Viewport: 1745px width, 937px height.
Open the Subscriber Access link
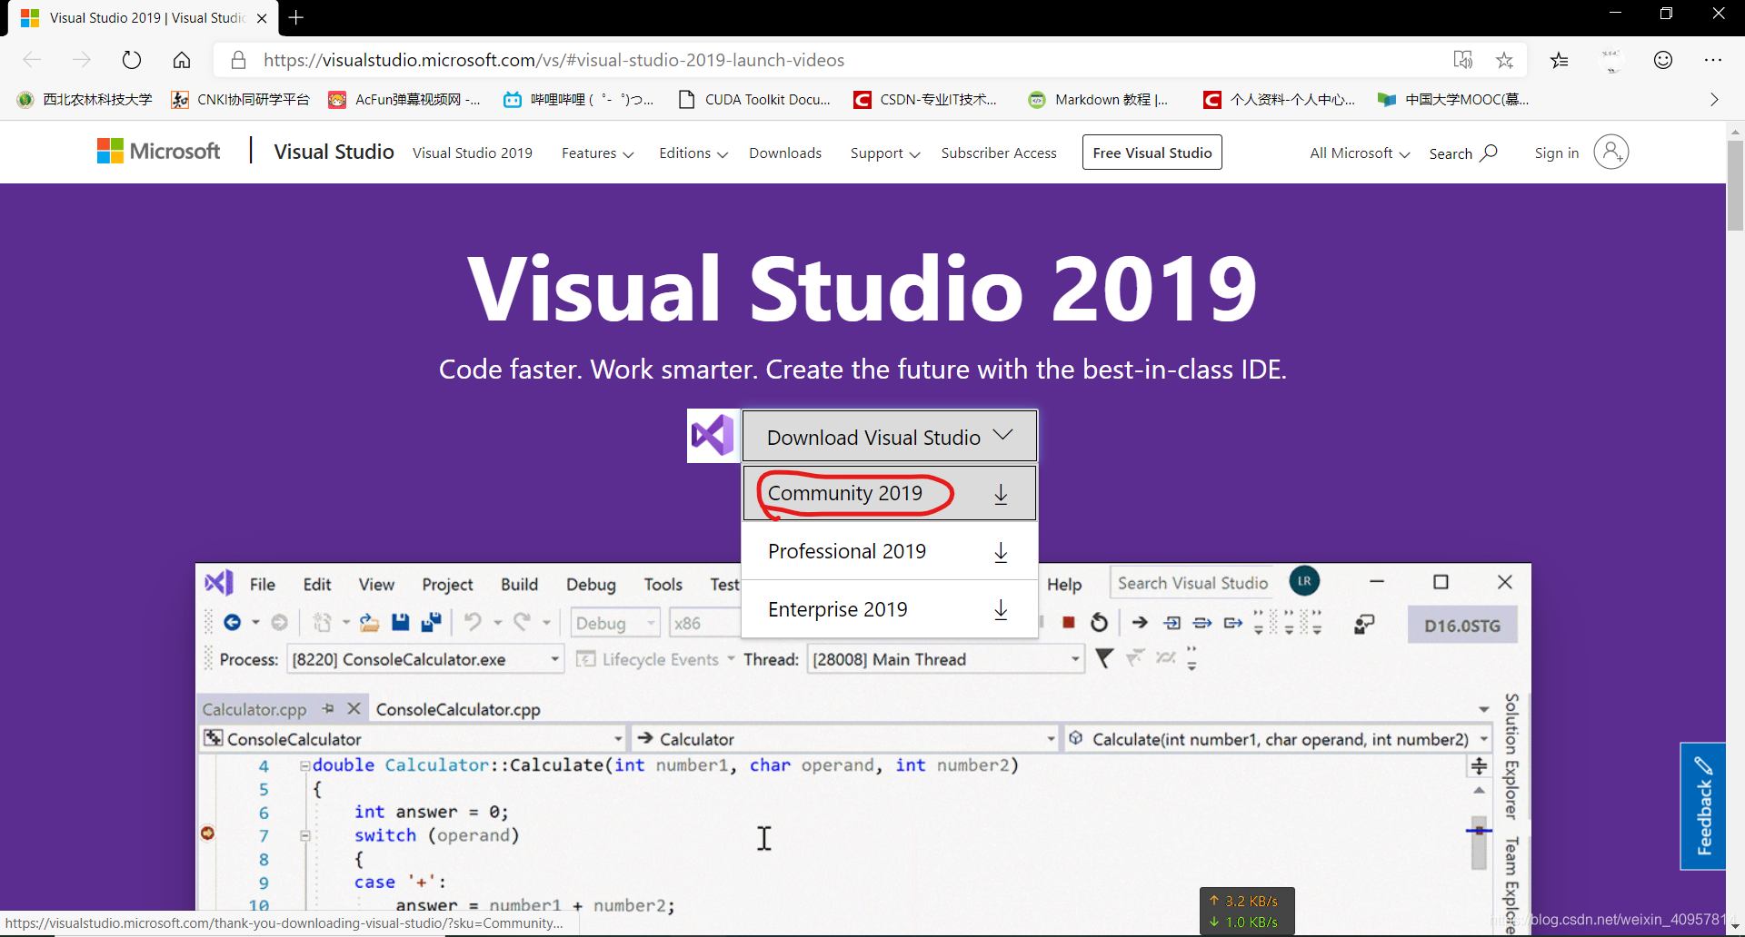[999, 153]
